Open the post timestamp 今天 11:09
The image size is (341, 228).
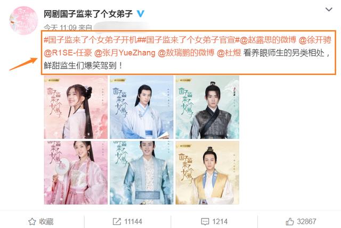pyautogui.click(x=60, y=28)
